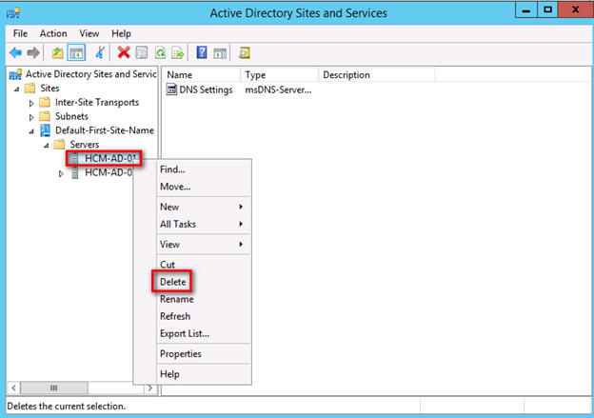Open the New submenu in context menu
Image resolution: width=594 pixels, height=418 pixels.
(x=201, y=207)
